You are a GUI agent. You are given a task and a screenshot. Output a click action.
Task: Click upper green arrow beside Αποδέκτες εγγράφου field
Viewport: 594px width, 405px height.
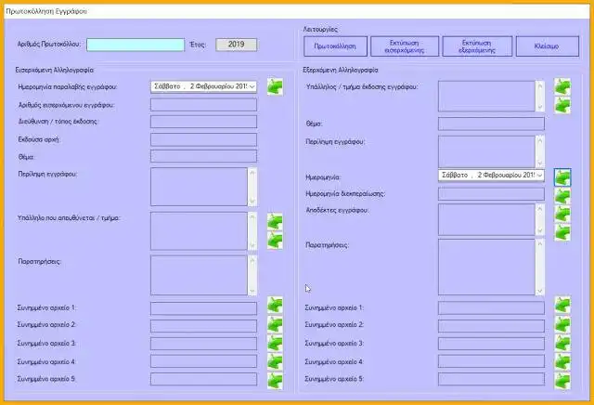[x=562, y=214]
